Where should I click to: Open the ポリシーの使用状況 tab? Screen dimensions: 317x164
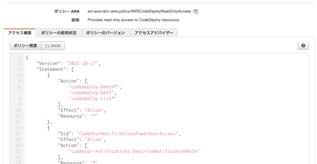pyautogui.click(x=58, y=33)
